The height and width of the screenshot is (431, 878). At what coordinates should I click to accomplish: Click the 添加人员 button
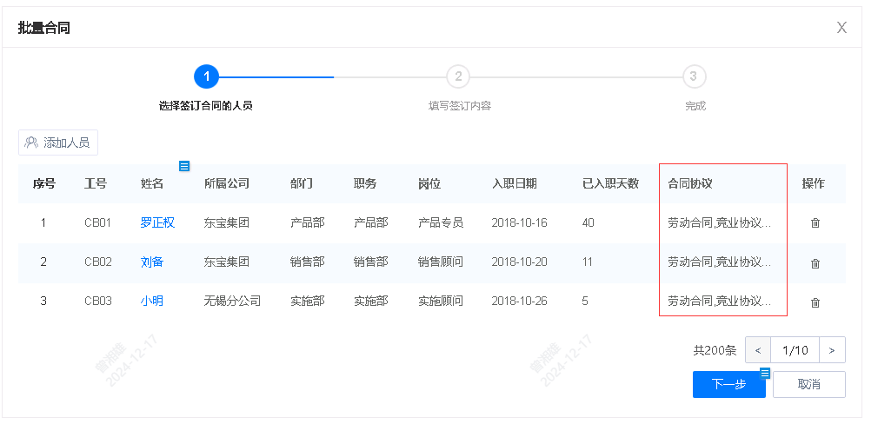coord(57,143)
